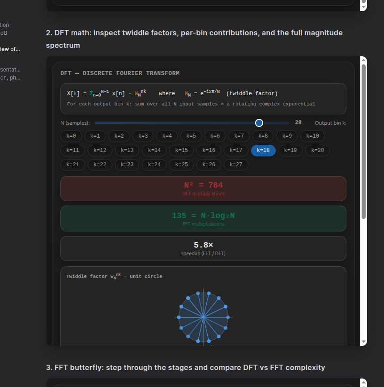The width and height of the screenshot is (384, 387).
Task: Click the first panel's scroll down arrow
Action: (363, 7)
